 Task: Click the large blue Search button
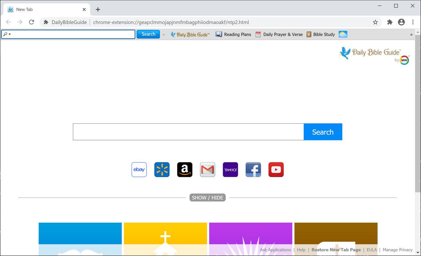pyautogui.click(x=323, y=132)
